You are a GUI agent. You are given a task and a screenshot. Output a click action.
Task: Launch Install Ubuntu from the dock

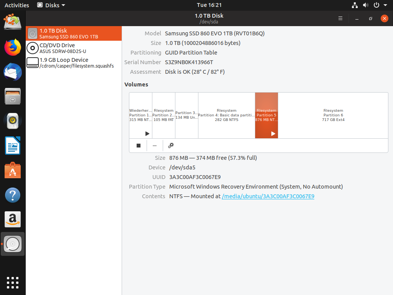[13, 22]
